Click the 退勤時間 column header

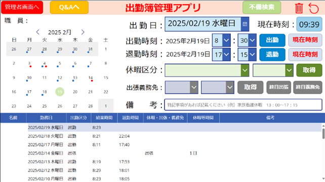tap(131, 118)
